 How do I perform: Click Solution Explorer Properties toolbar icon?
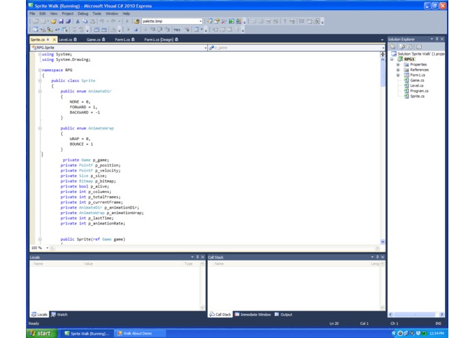[393, 47]
